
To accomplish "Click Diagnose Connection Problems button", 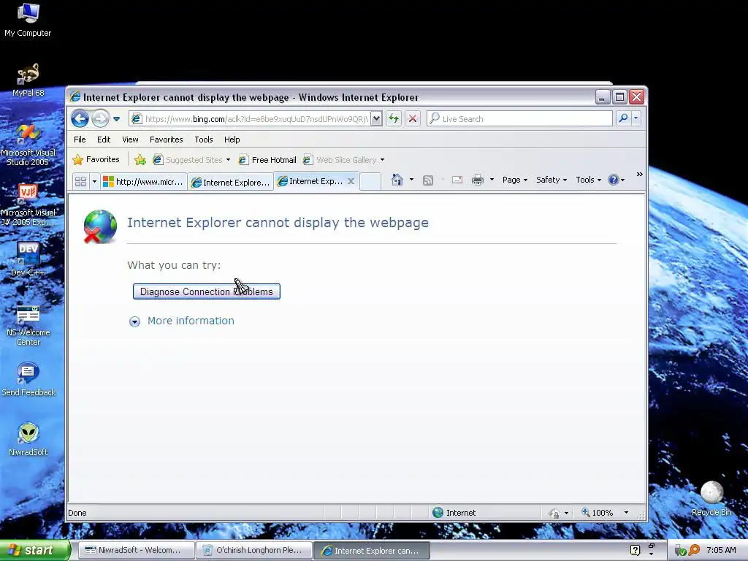I will 207,291.
